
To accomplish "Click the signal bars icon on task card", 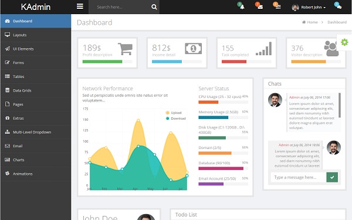I will pos(264,49).
